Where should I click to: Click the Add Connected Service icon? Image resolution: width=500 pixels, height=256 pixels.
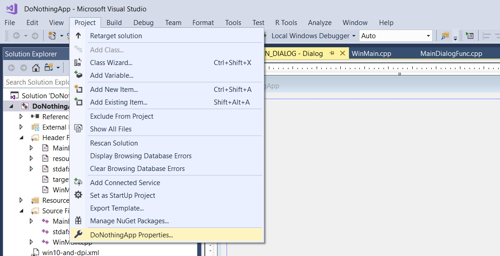[x=78, y=182]
